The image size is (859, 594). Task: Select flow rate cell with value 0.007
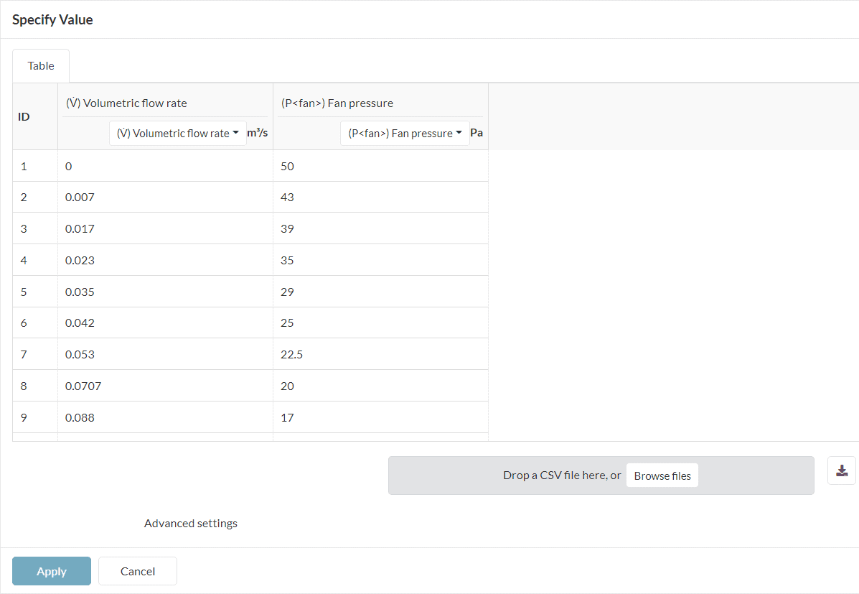165,197
